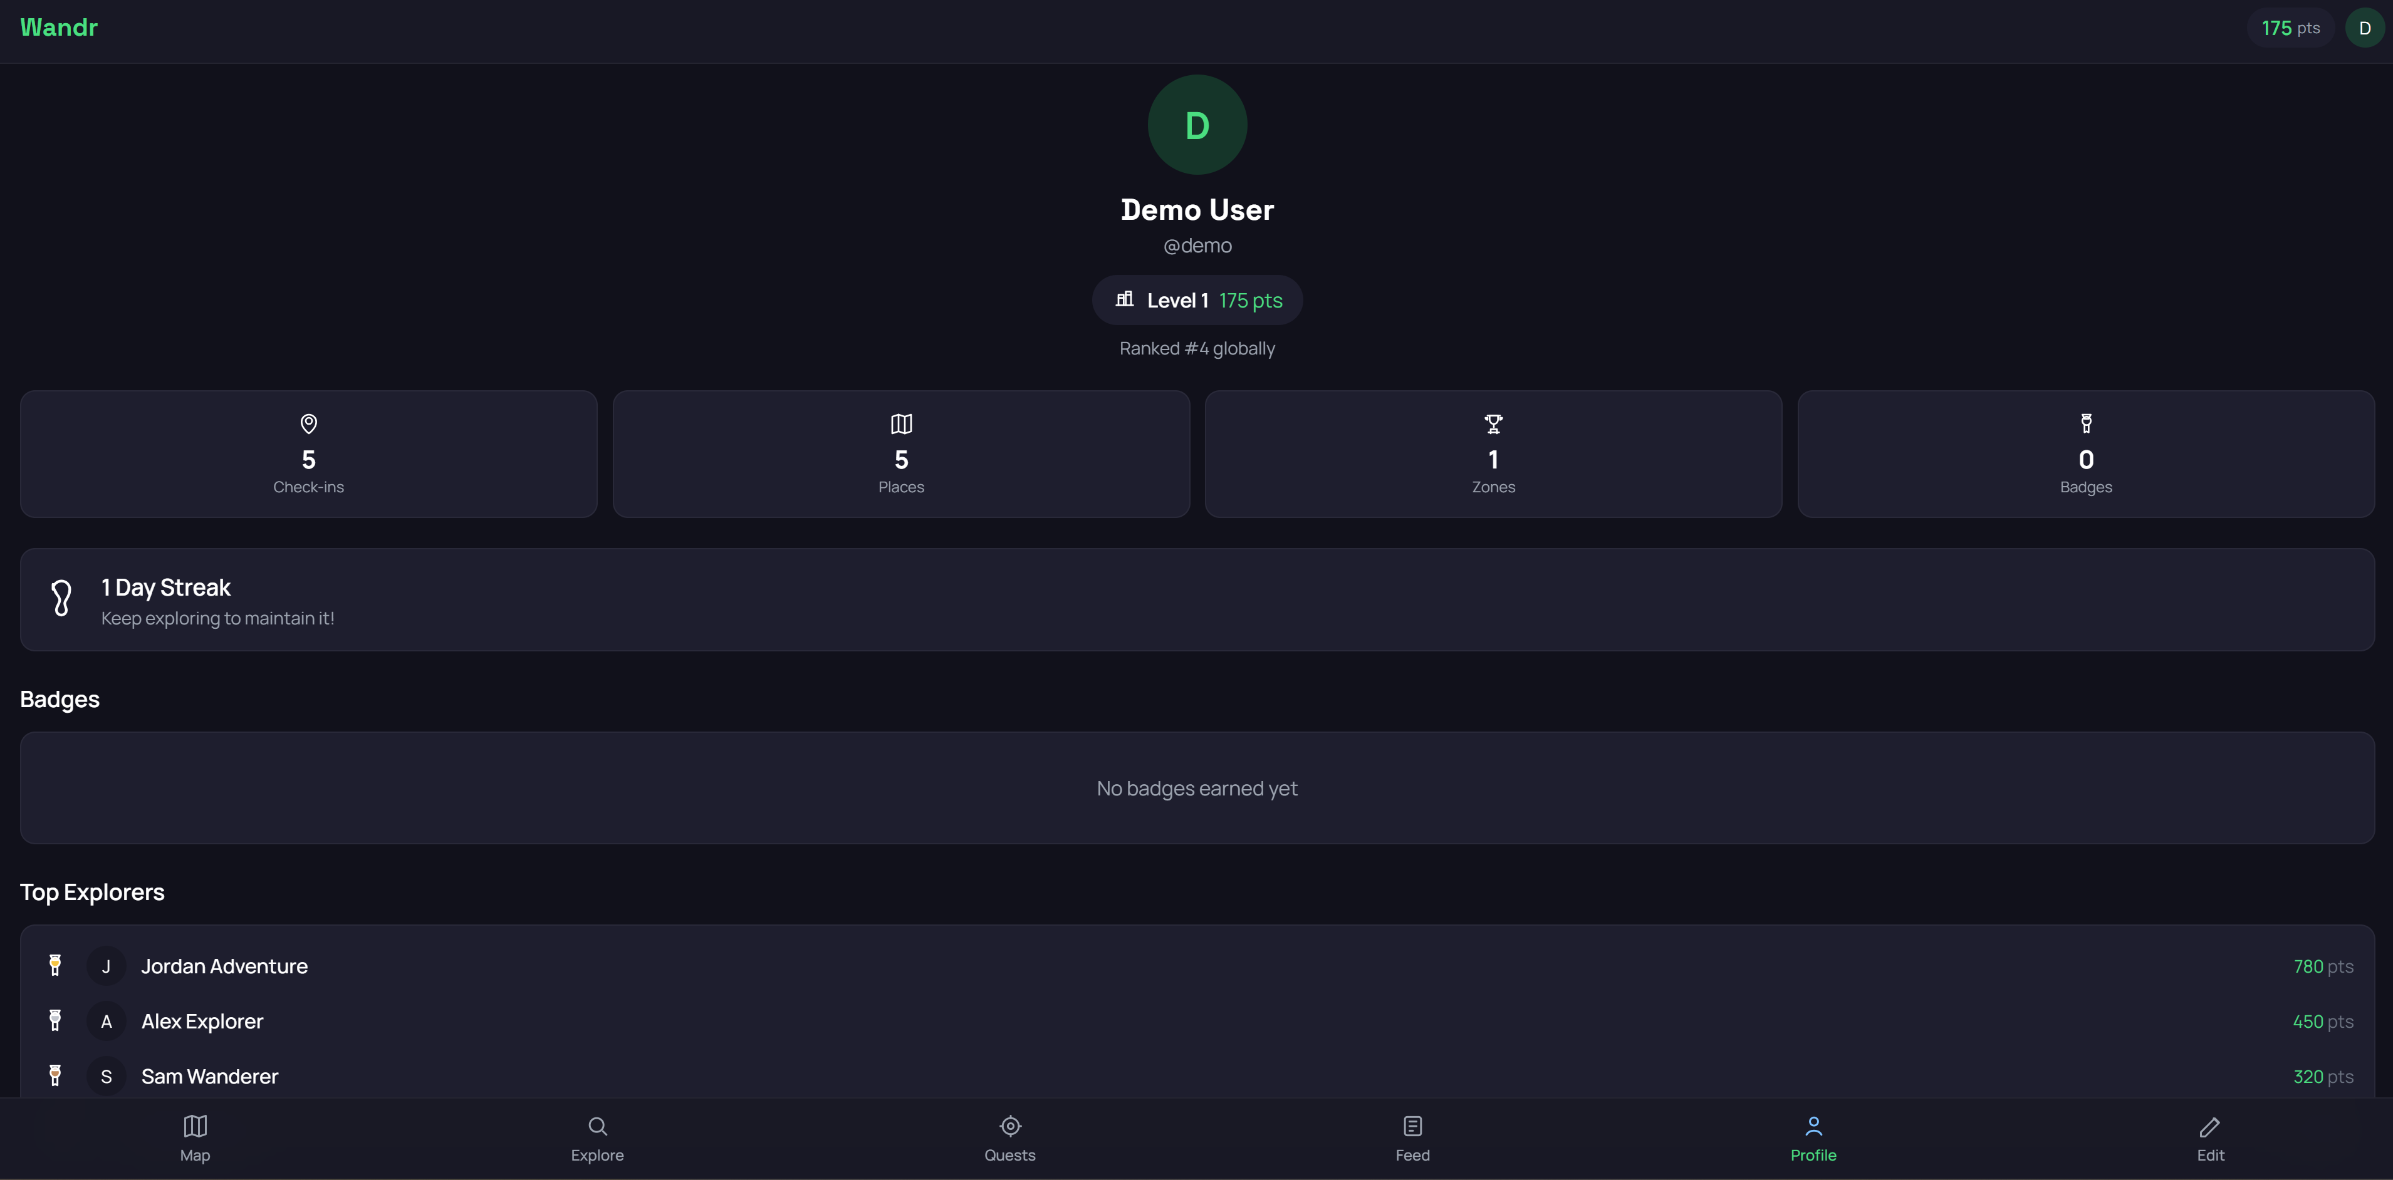Click the streak flame icon
The image size is (2393, 1180).
tap(61, 599)
